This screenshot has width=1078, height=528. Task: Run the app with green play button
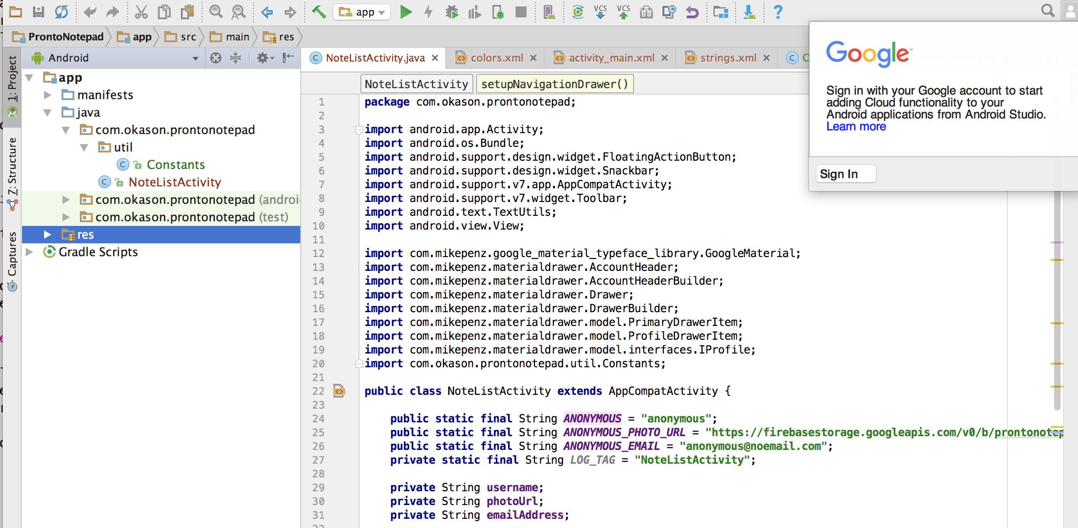pos(405,12)
